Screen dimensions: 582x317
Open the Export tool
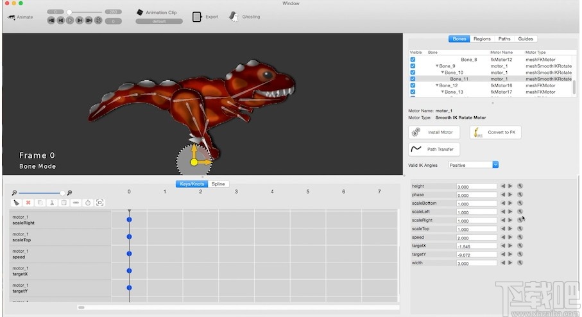pos(197,17)
